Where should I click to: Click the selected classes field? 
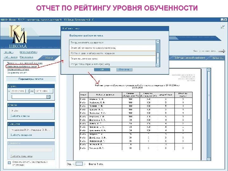click(x=31, y=111)
